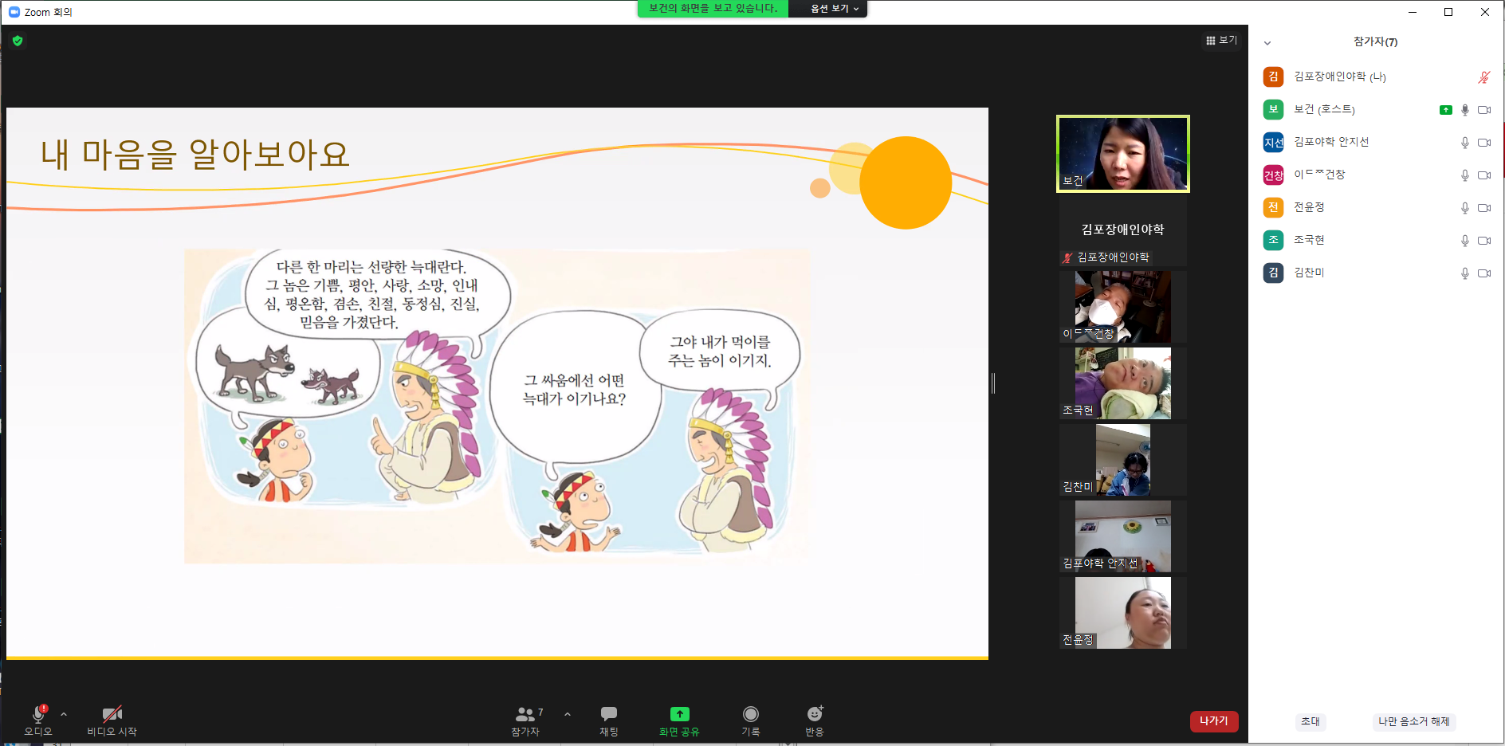The width and height of the screenshot is (1505, 746).
Task: Select the 김포야학 안지선 video thumbnail
Action: [x=1122, y=536]
